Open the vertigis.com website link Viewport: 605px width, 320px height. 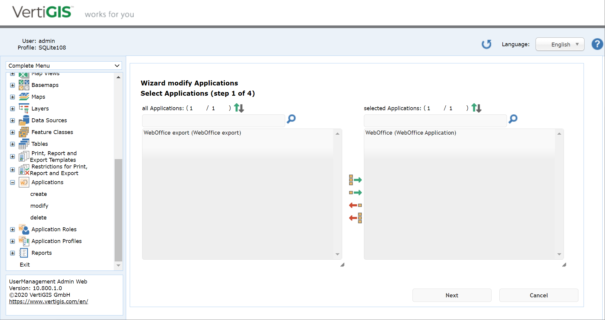49,301
